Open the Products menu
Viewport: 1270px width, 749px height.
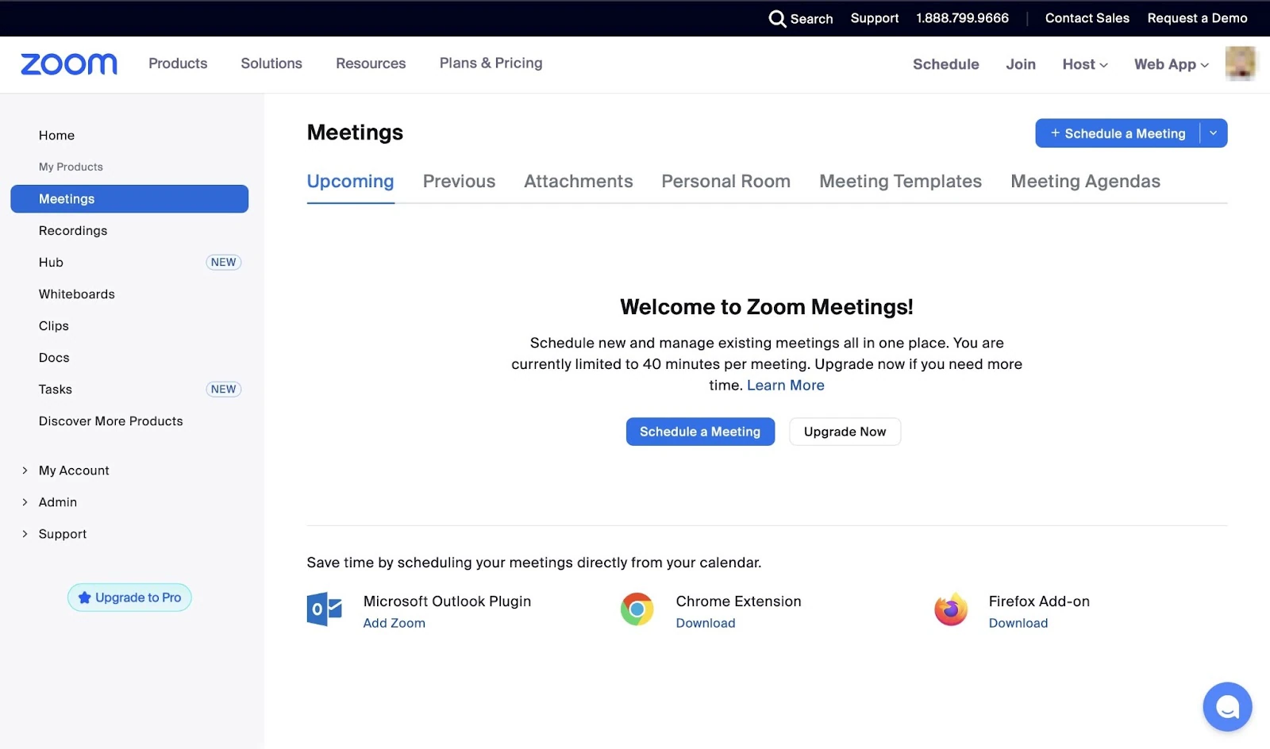click(178, 63)
